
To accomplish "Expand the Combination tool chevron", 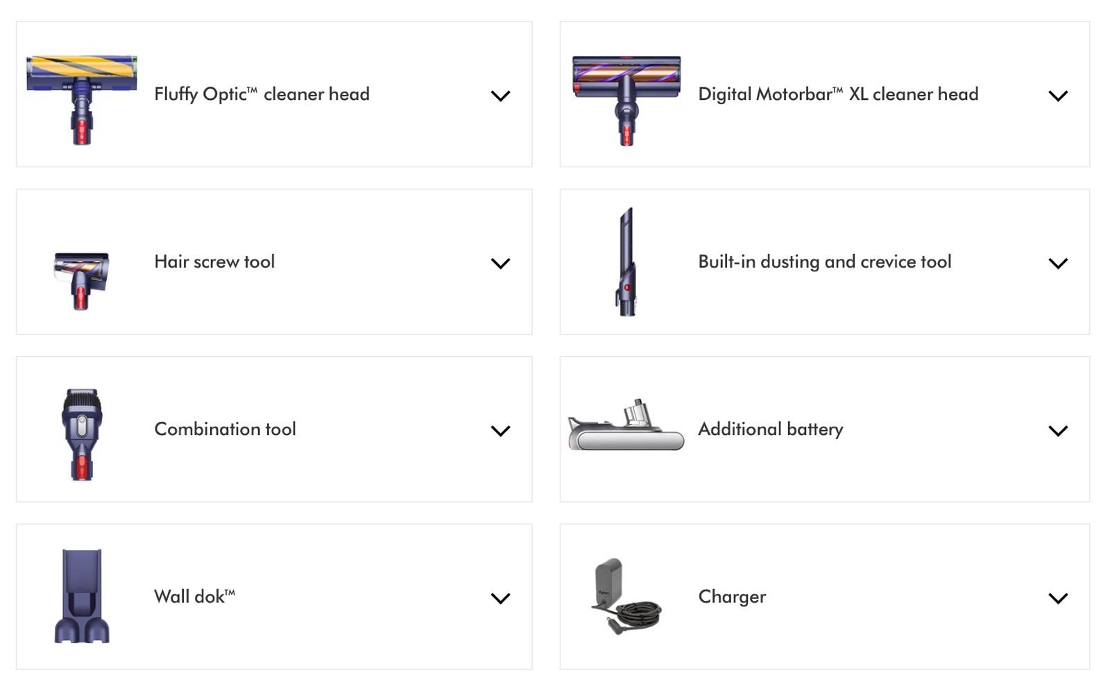I will [x=500, y=431].
